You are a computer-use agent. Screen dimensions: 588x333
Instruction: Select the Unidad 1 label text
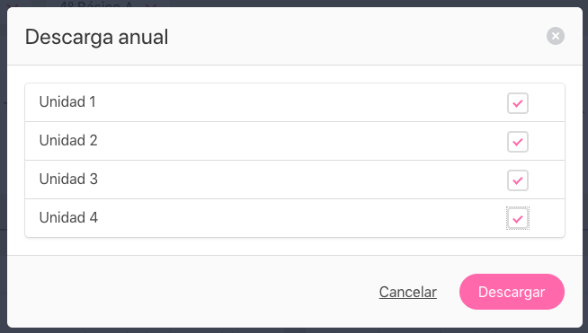(x=67, y=102)
